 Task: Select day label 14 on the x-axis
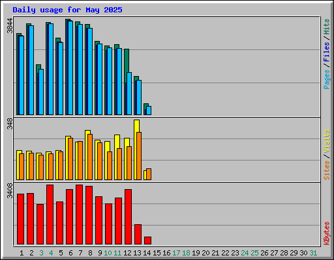[x=147, y=253]
